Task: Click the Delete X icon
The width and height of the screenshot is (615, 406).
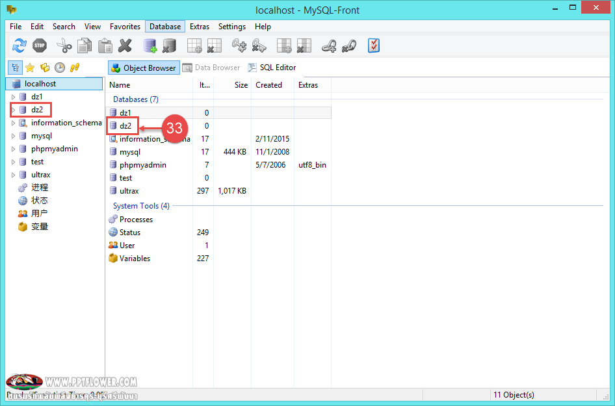Action: (x=125, y=46)
